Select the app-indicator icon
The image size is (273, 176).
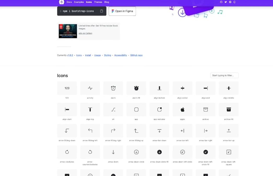159,109
